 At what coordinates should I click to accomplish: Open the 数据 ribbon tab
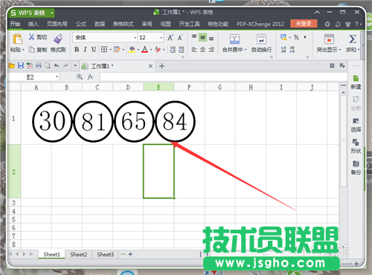coord(100,24)
